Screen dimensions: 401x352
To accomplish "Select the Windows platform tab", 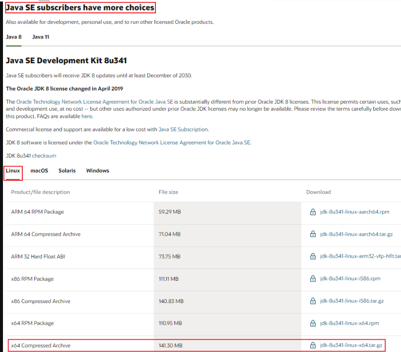I will pos(98,171).
